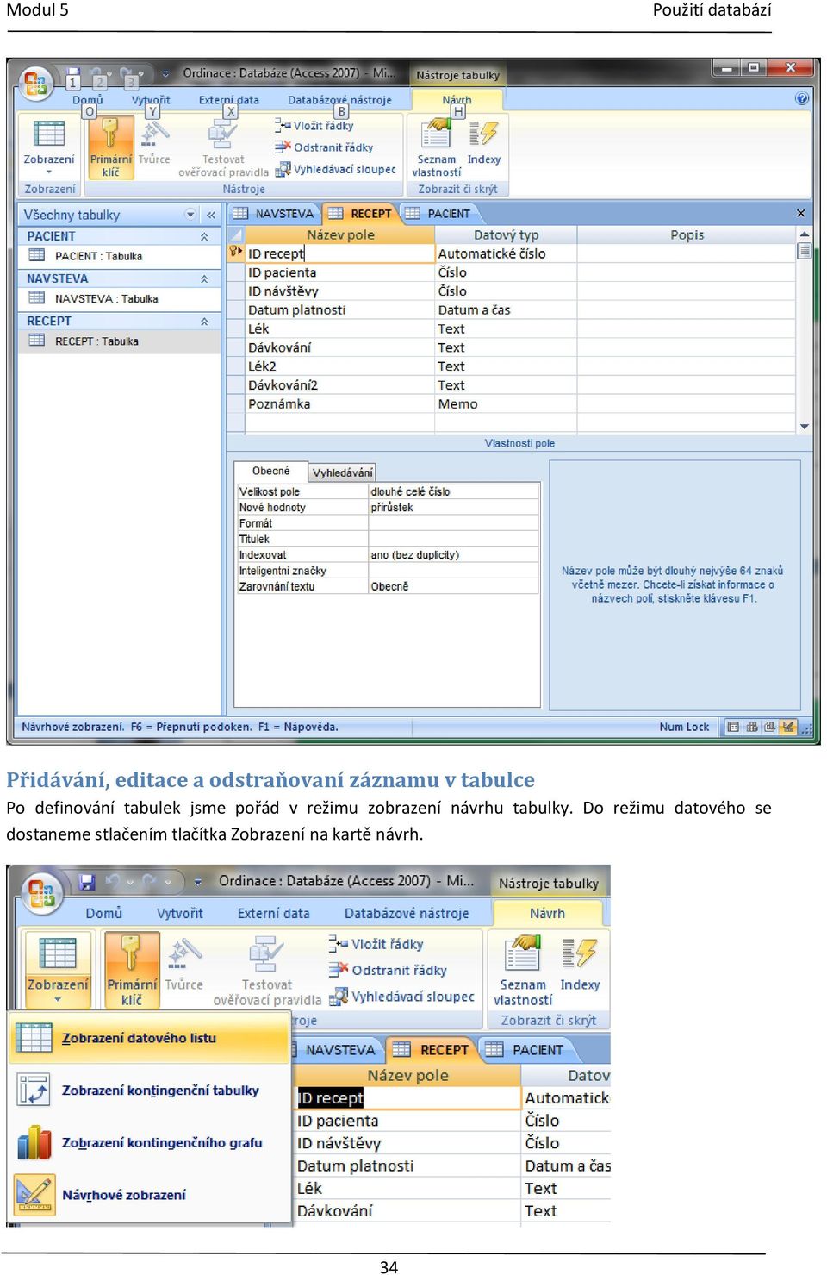827x1275 pixels.
Task: Click Vložit řádky in the upper ribbon
Action: pos(314,126)
